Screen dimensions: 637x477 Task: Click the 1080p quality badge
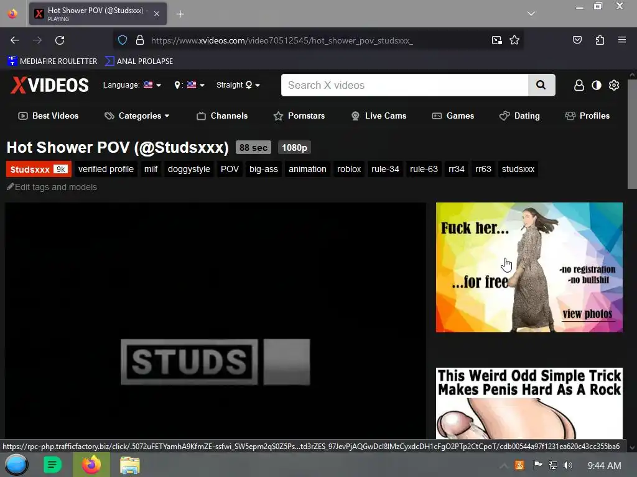294,147
